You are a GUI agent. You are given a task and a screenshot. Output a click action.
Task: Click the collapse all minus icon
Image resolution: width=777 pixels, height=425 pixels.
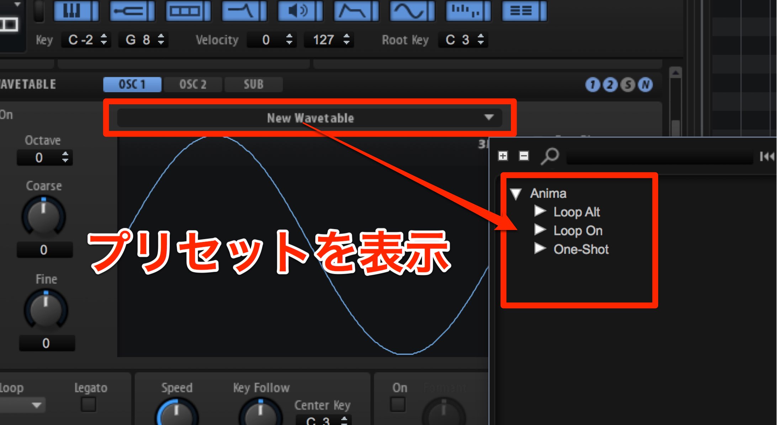pyautogui.click(x=524, y=156)
